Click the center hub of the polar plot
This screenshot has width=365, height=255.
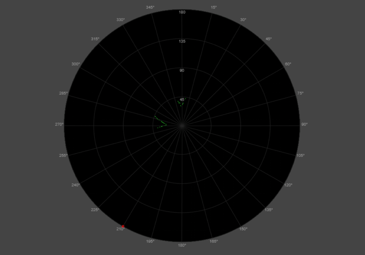(182, 126)
